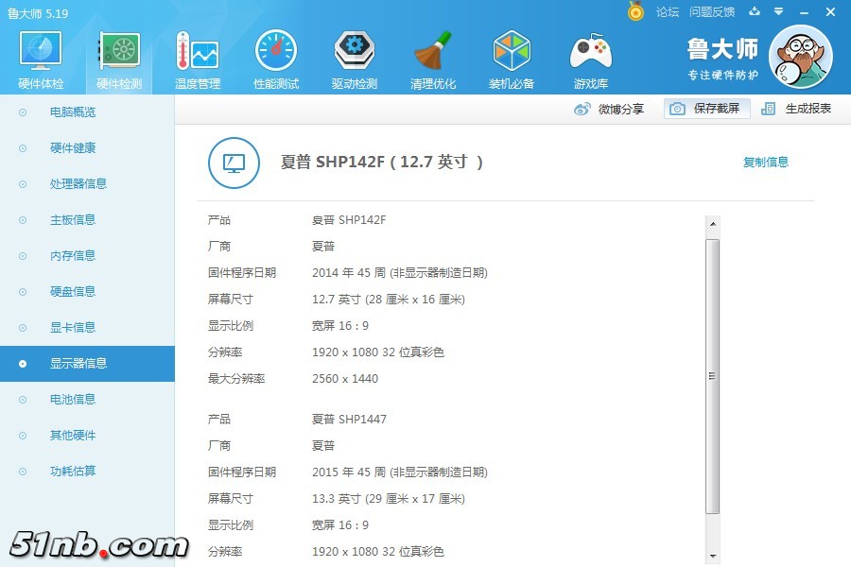Click the 保存截屏 button
This screenshot has width=851, height=567.
tap(707, 109)
